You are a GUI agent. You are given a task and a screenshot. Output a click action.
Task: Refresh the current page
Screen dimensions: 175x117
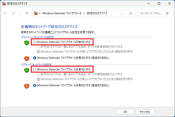coord(130,13)
